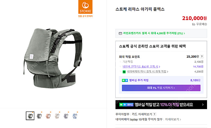The image size is (211, 128).
Task: Expand the 라인프렌즈카드 추가적립 banner chevron
Action: tap(184, 33)
